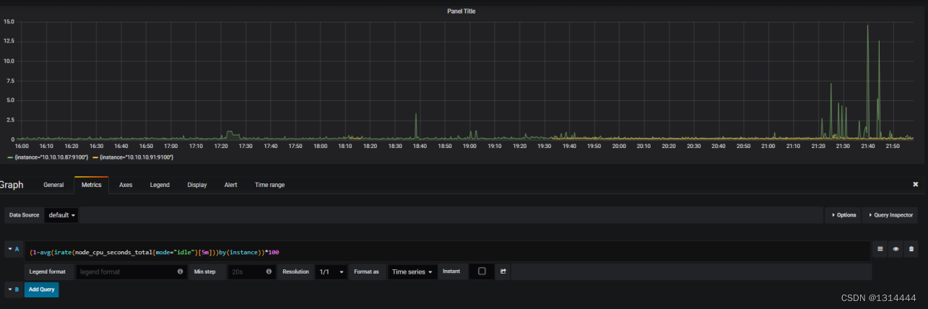Go to the Legend tab
This screenshot has height=309, width=928.
pyautogui.click(x=160, y=185)
